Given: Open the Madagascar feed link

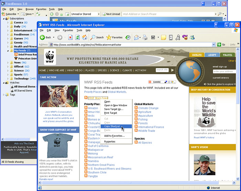Looking at the screenshot, I should 96,150.
